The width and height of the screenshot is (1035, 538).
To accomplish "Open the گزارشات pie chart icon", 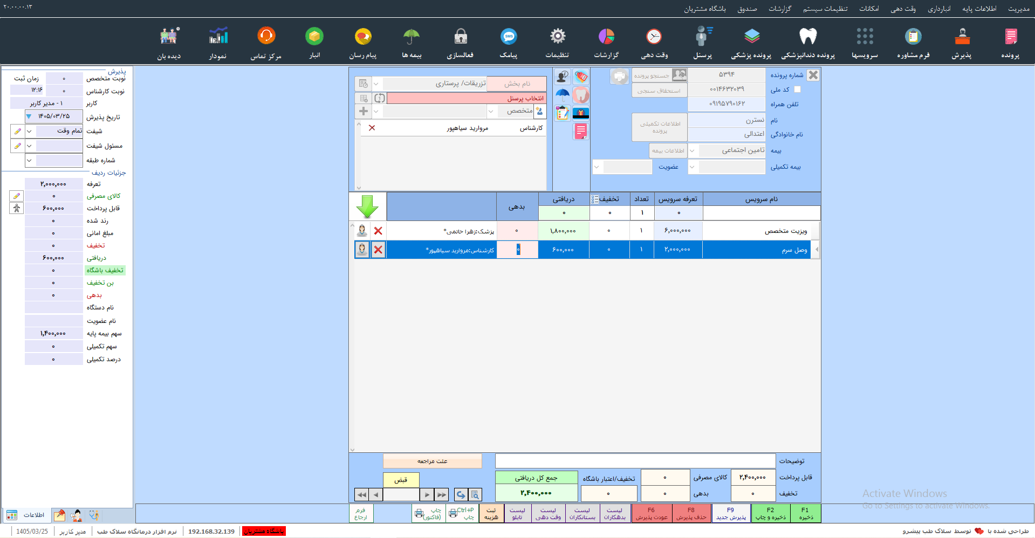I will coord(606,37).
